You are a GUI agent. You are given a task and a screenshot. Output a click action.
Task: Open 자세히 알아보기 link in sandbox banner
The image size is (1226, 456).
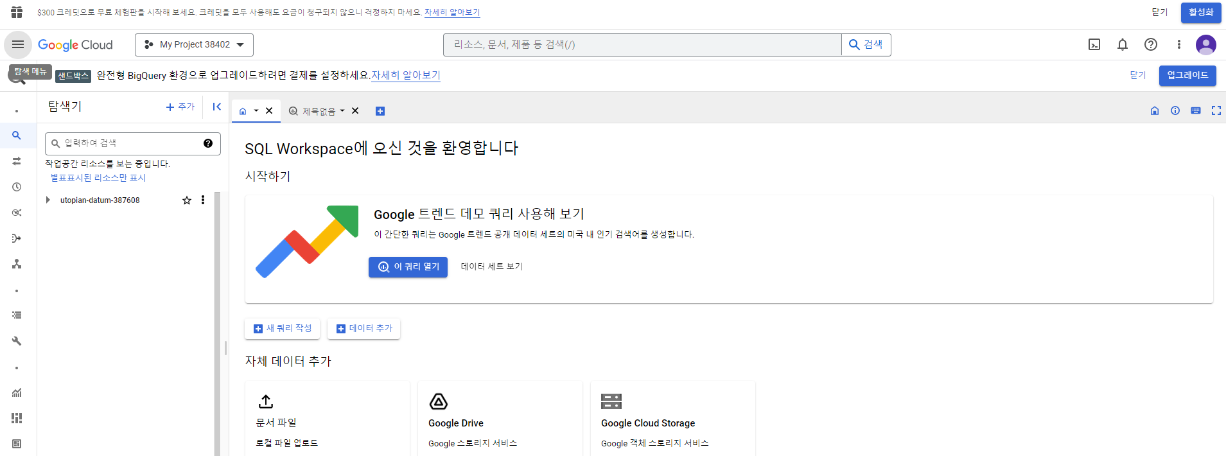click(x=406, y=75)
